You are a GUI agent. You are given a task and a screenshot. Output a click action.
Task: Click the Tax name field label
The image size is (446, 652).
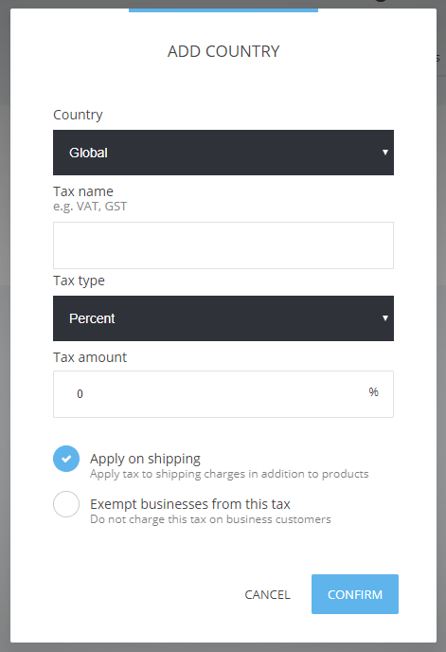pos(83,191)
